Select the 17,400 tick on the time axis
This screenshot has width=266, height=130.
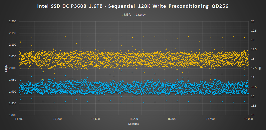(x=210, y=119)
